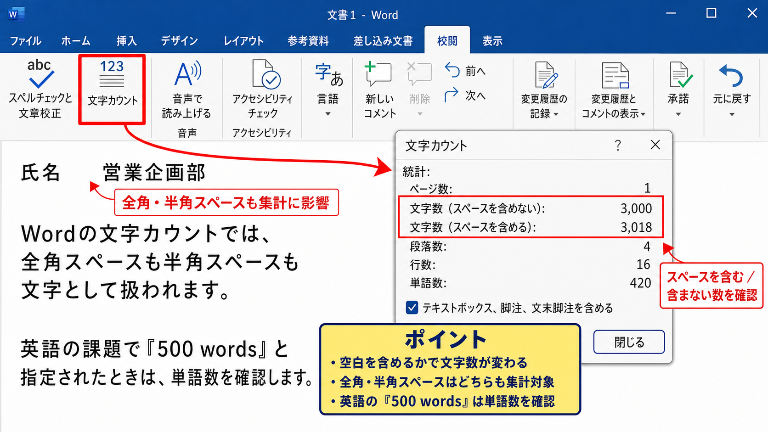Click the 文字数 (スペースを含めない) value 3,000
The width and height of the screenshot is (768, 432).
point(636,208)
